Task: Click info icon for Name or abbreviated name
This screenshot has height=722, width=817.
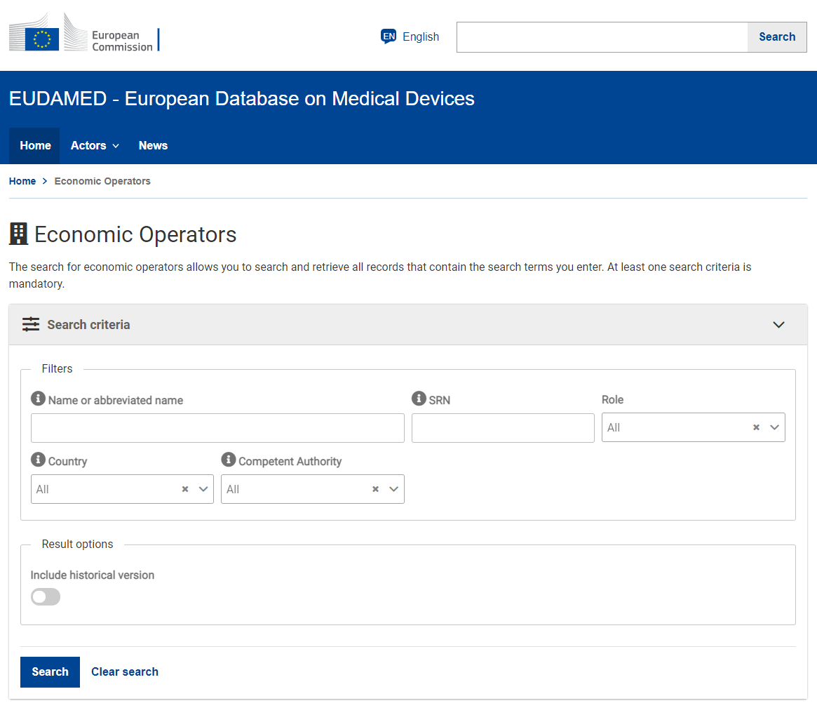Action: coord(38,399)
